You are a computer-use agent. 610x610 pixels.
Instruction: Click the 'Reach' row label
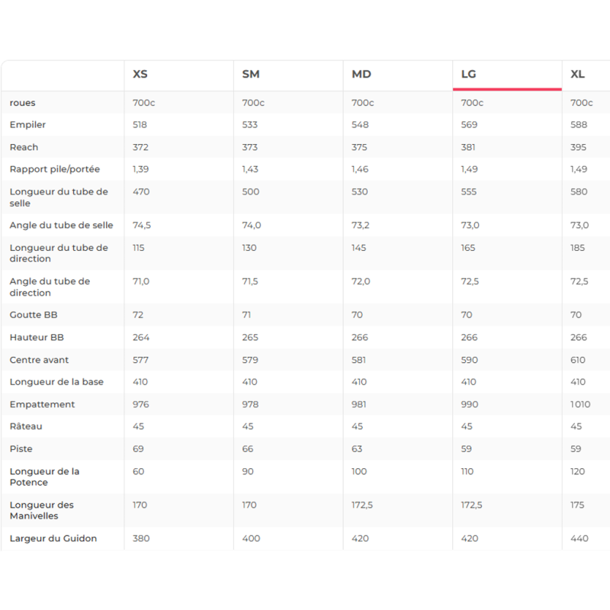tap(24, 147)
